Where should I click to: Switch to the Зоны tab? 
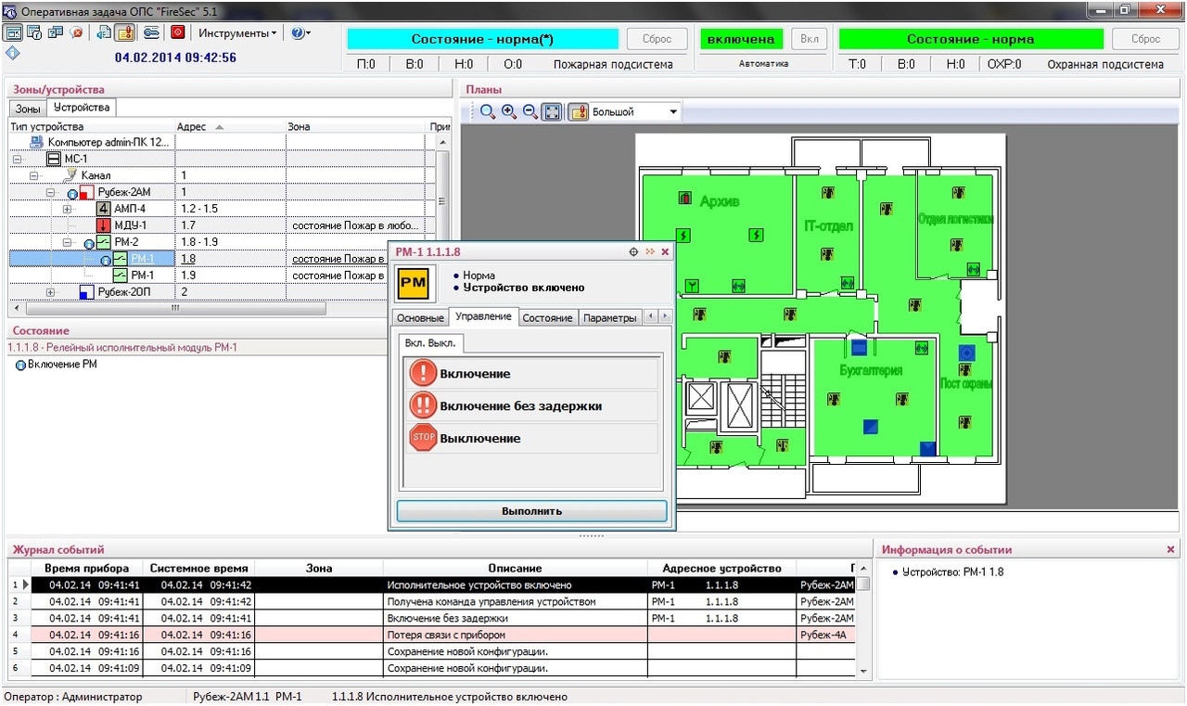[28, 109]
